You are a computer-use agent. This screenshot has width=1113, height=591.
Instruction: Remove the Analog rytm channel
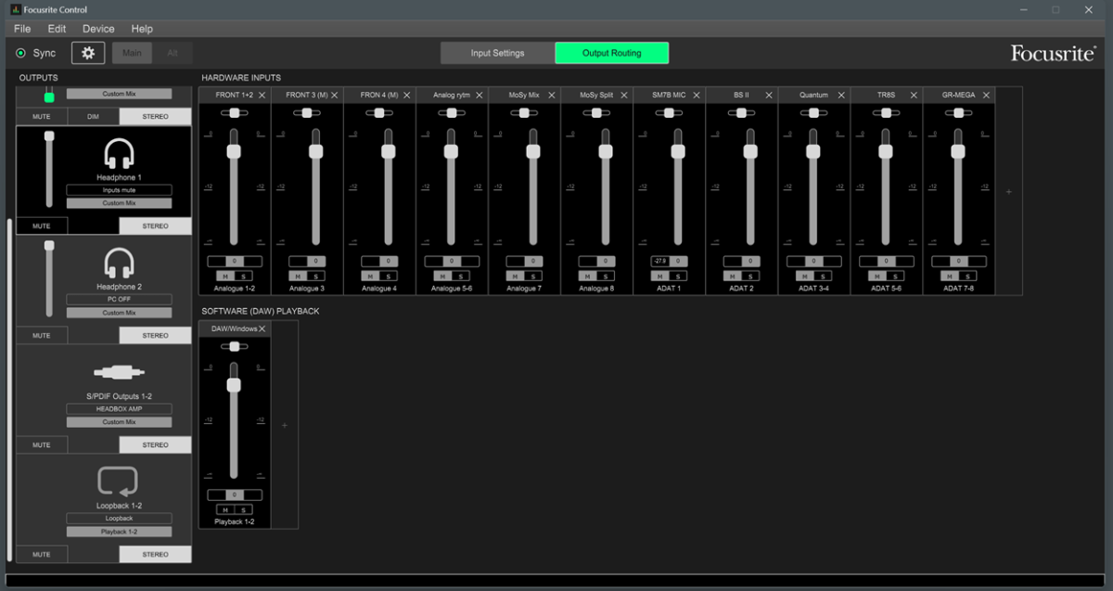pos(479,95)
